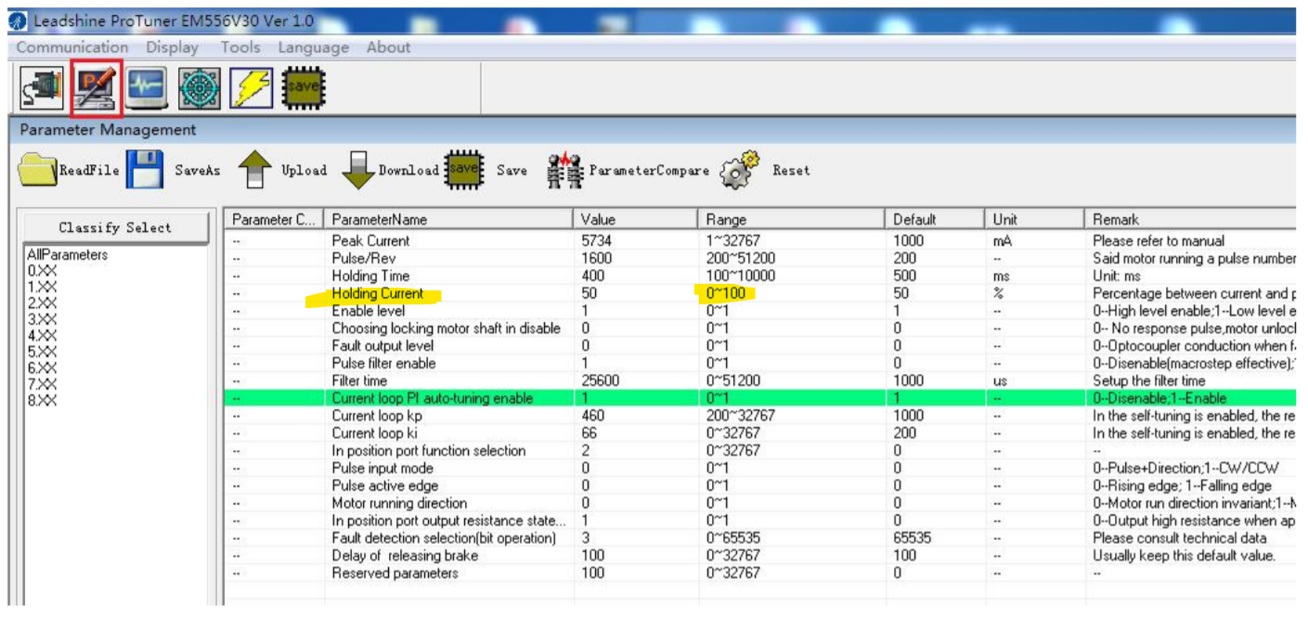
Task: Select AllParameters in classify list
Action: pyautogui.click(x=68, y=254)
